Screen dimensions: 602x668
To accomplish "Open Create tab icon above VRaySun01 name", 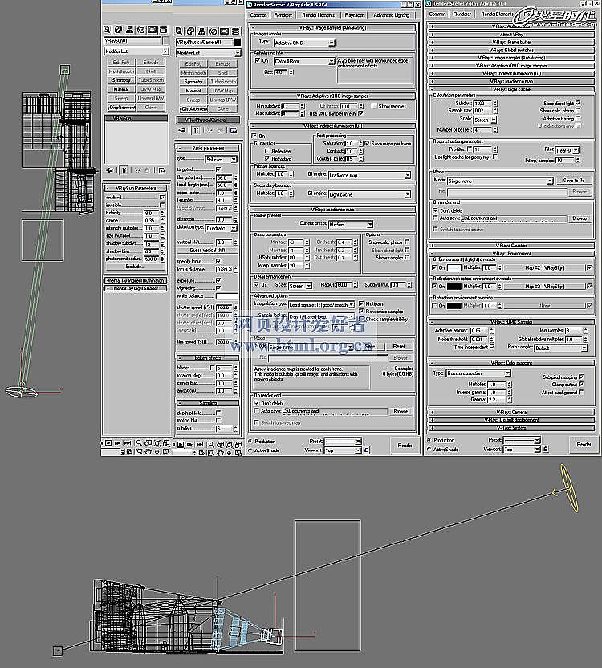I will 107,30.
